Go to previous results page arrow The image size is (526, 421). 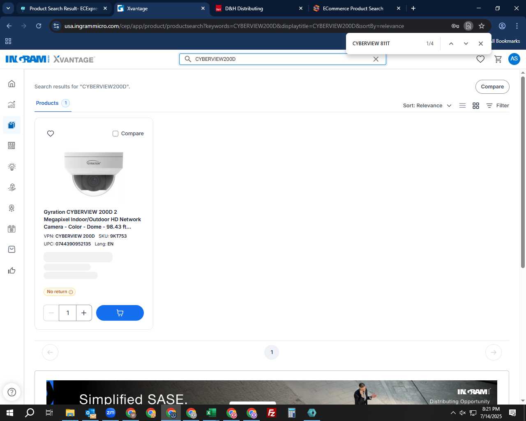(50, 352)
